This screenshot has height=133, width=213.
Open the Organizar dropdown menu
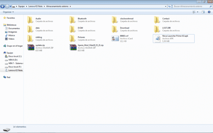8,12
